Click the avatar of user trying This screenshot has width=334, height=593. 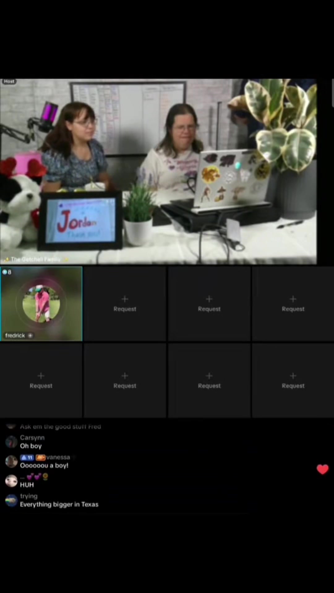tap(11, 500)
